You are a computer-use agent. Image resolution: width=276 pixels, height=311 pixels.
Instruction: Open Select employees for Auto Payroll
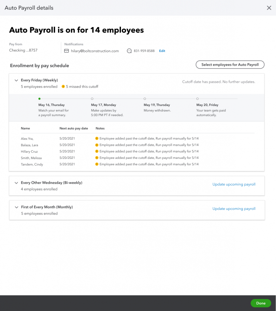coord(230,65)
